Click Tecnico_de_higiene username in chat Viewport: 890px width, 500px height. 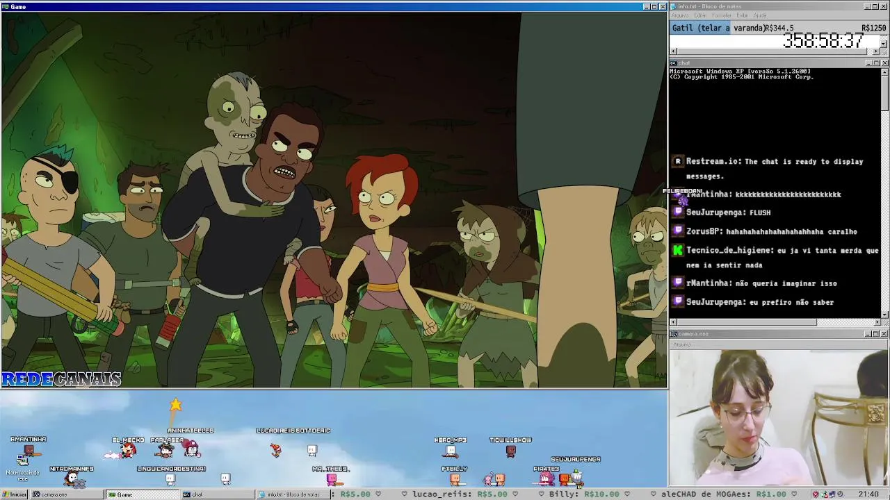729,250
